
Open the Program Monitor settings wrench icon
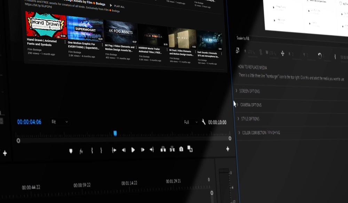(204, 122)
